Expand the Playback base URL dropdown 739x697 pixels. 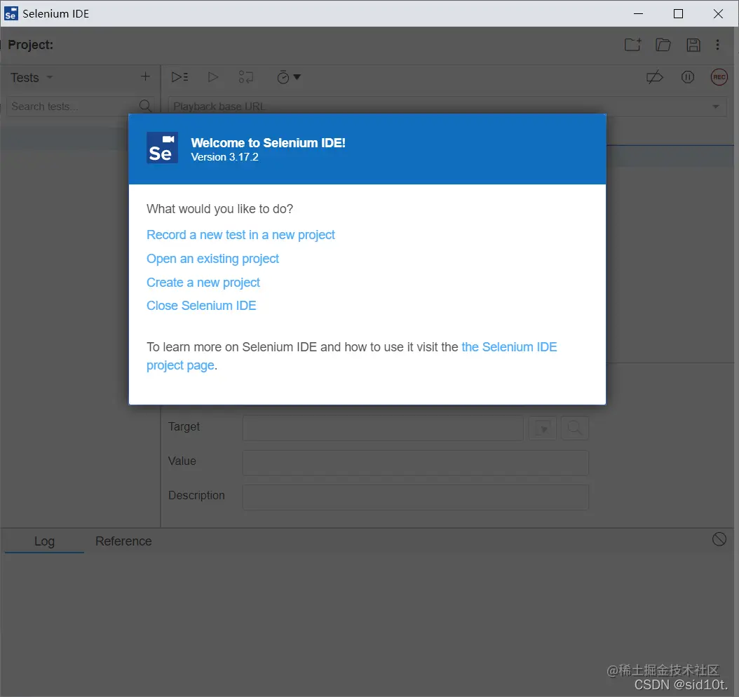coord(716,107)
